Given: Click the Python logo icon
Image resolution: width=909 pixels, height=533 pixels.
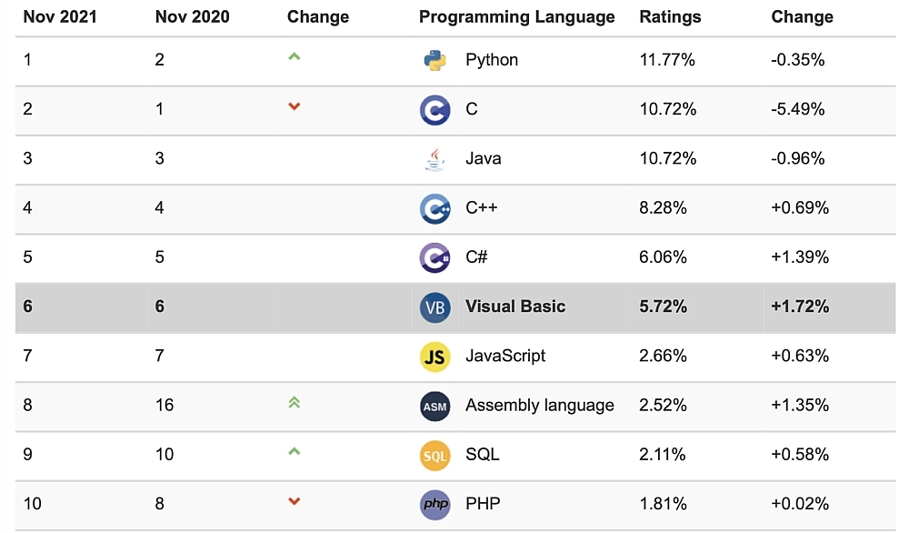Looking at the screenshot, I should point(435,61).
